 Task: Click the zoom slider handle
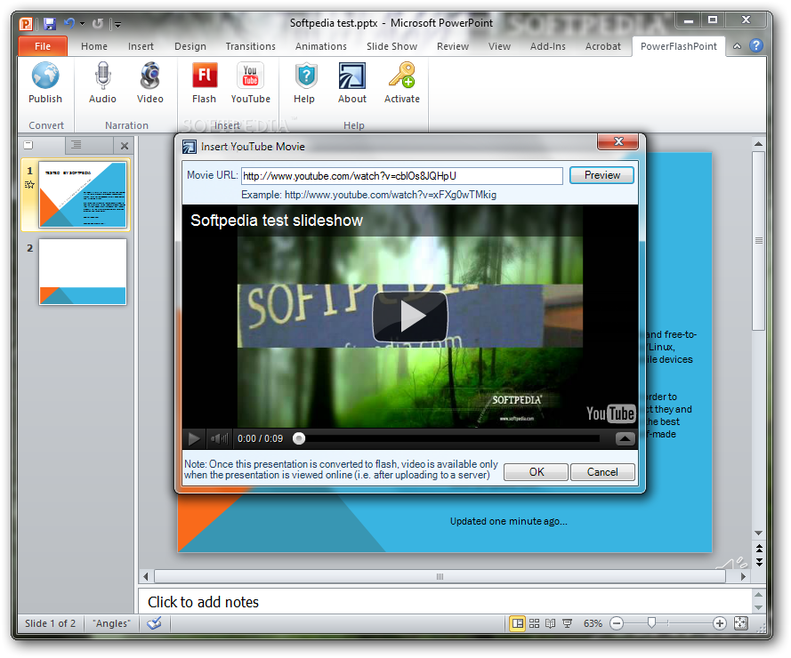[651, 623]
